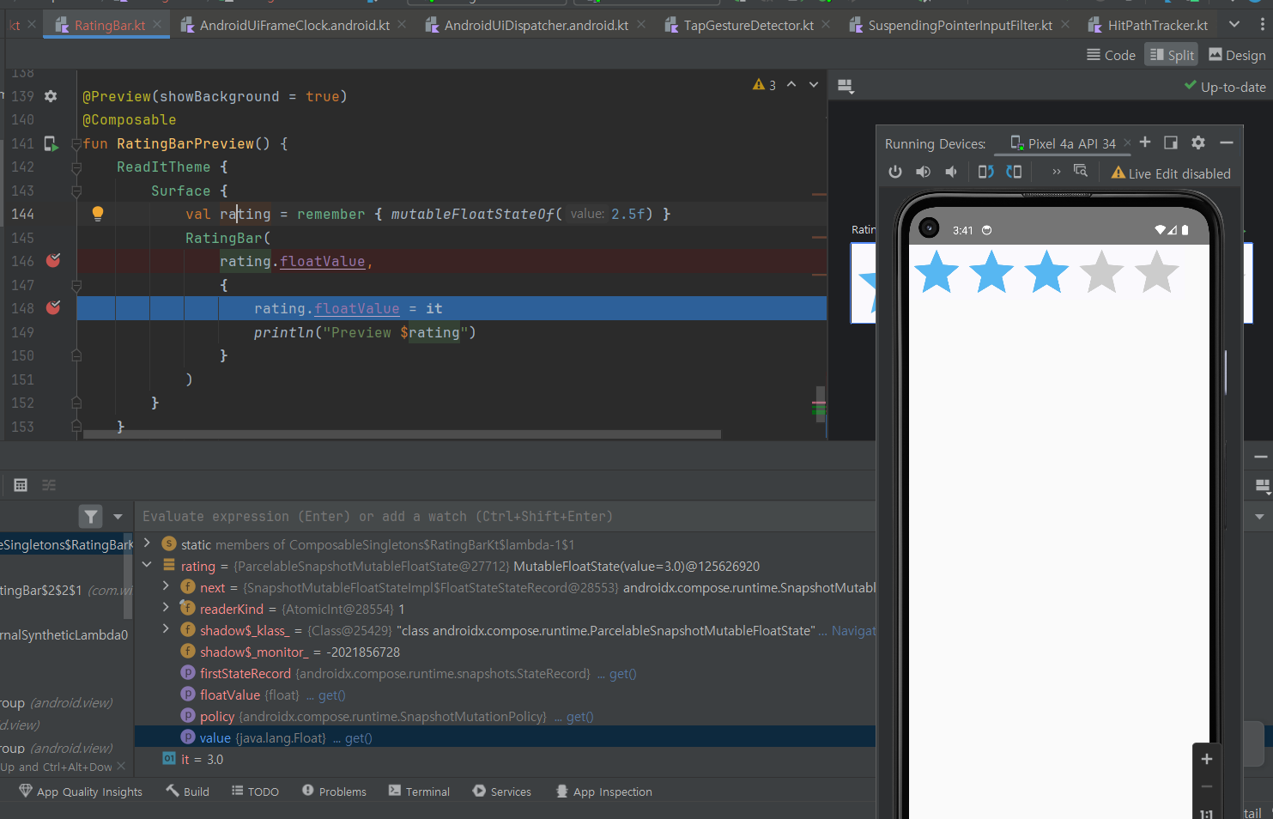The image size is (1273, 819).
Task: Expand the next field node
Action: click(166, 586)
